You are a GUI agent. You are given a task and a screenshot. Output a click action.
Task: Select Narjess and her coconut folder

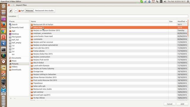tap(109, 42)
